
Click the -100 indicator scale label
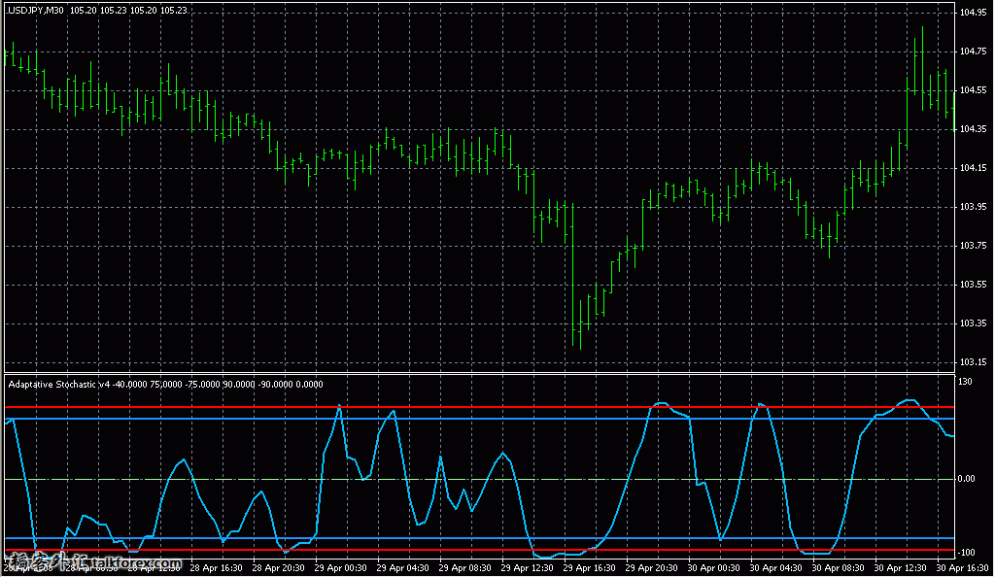[x=966, y=553]
